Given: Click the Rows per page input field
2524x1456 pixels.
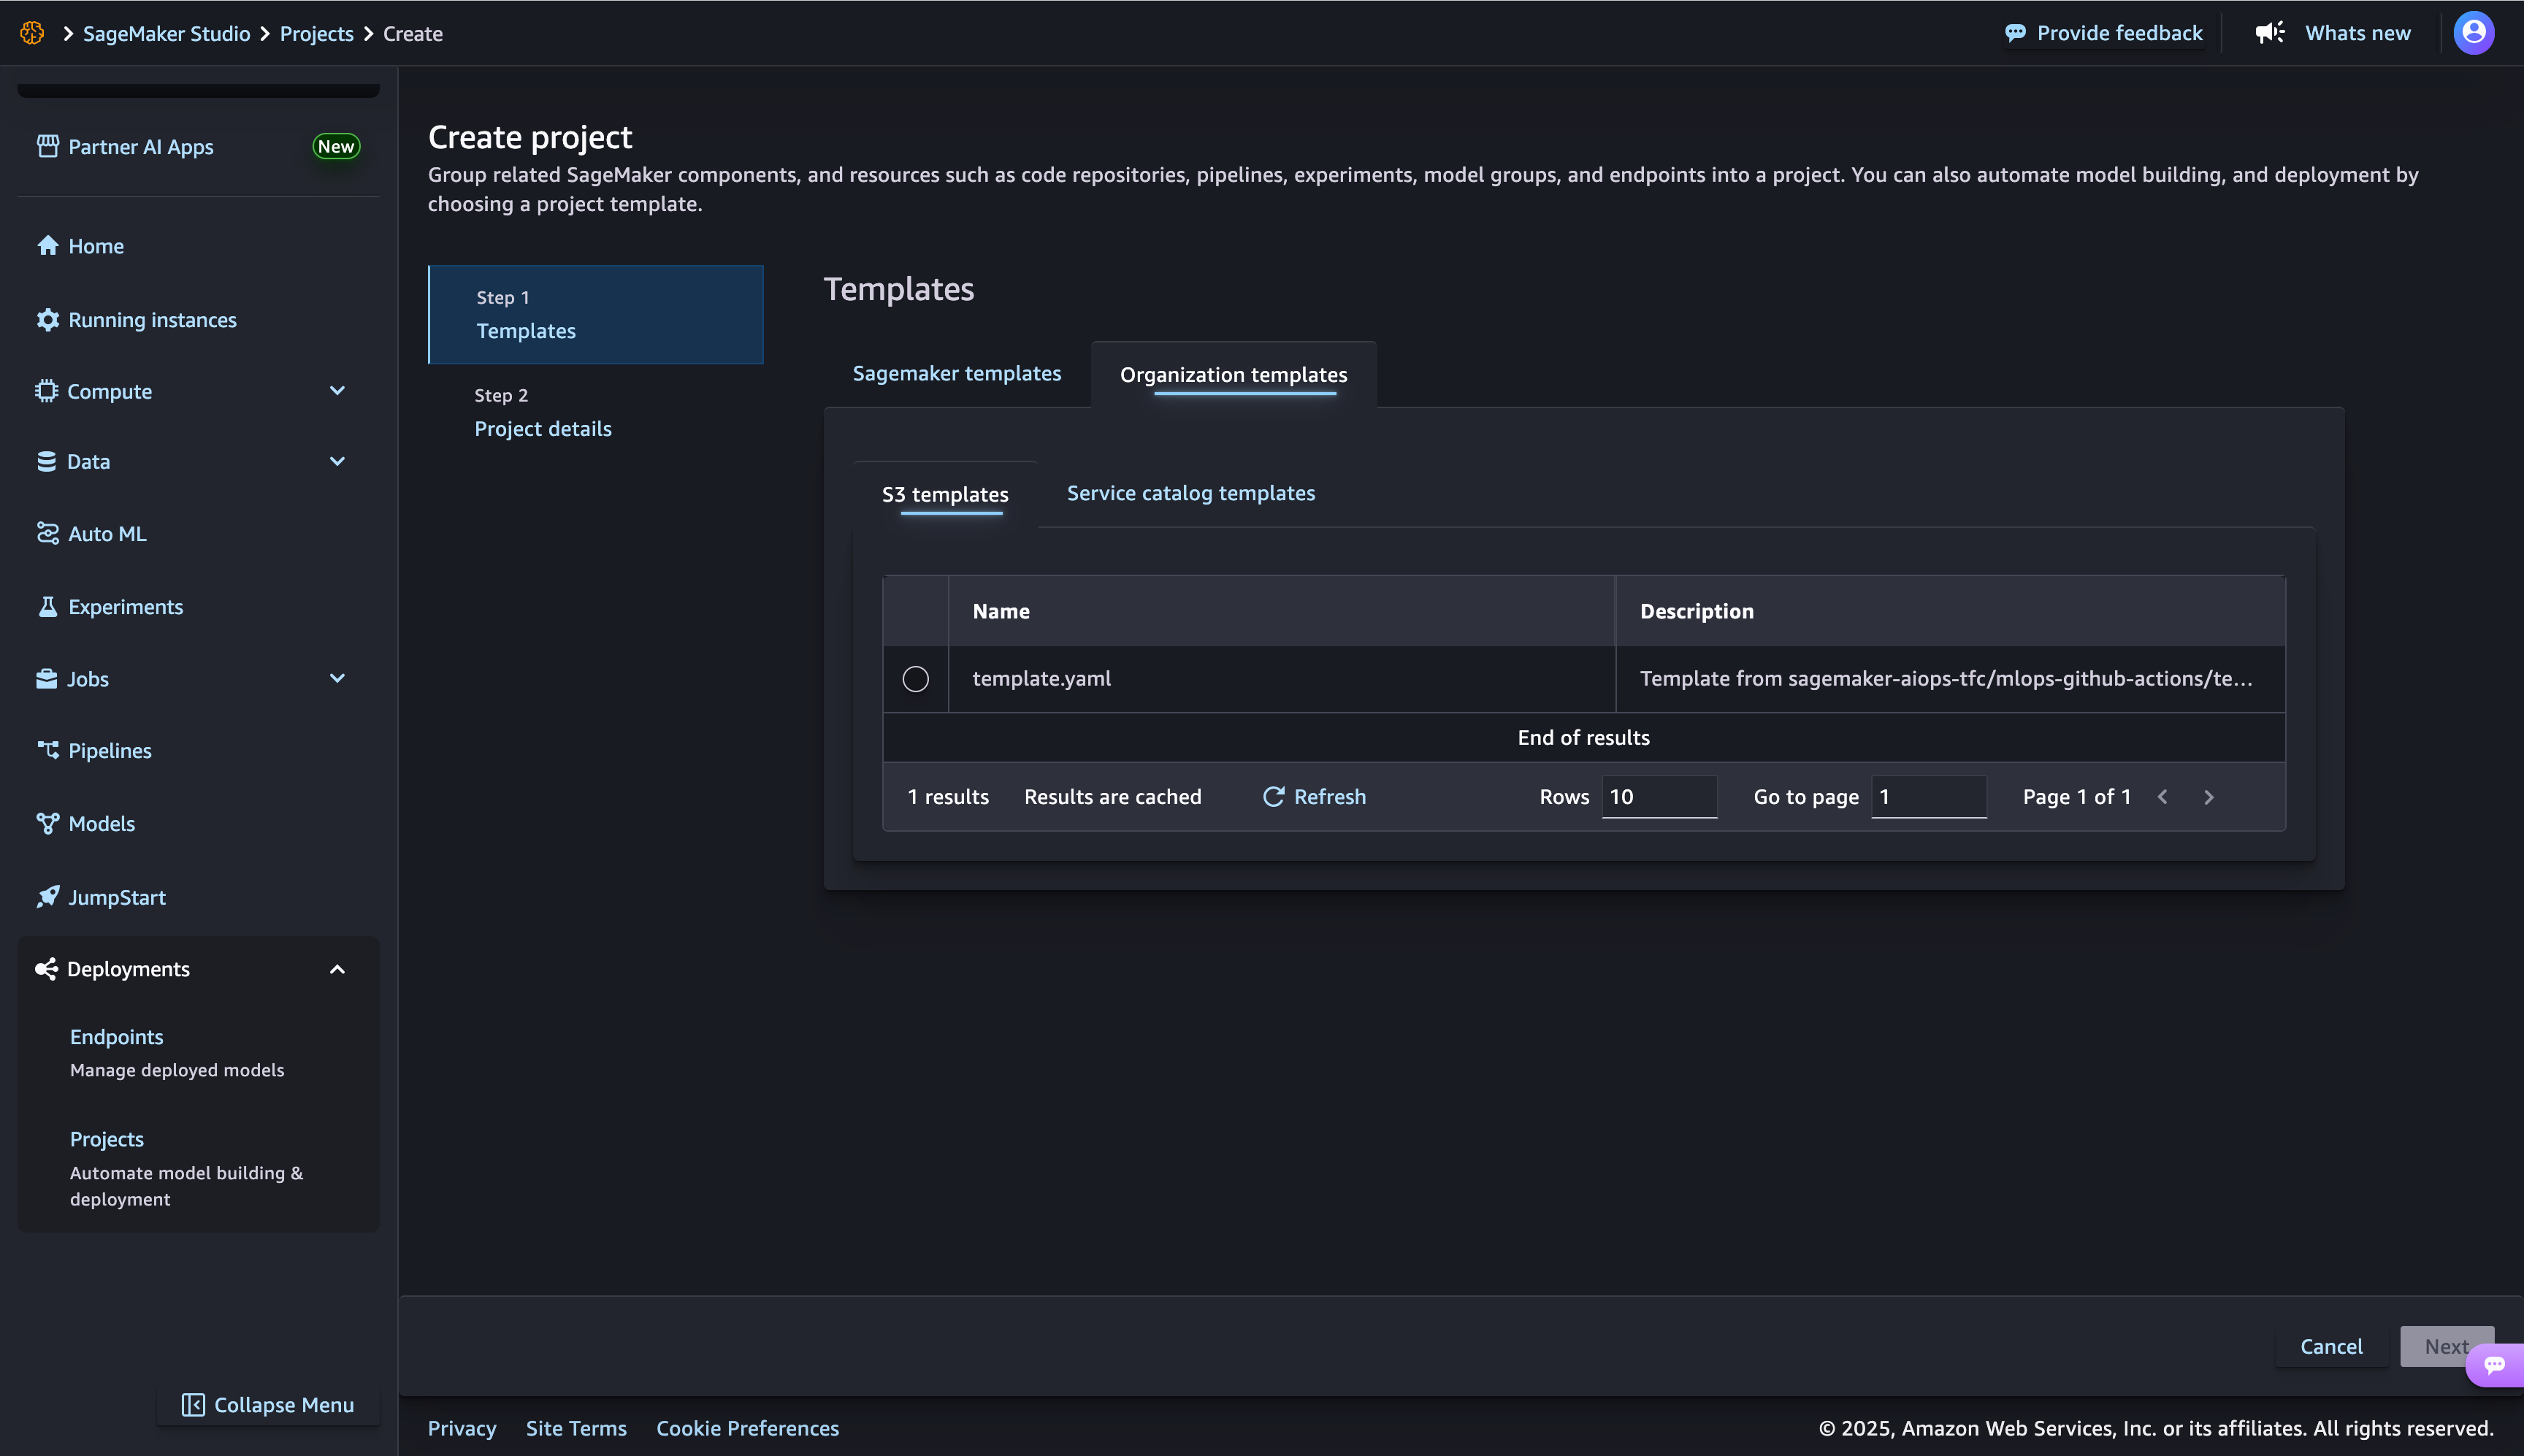Looking at the screenshot, I should [1659, 797].
